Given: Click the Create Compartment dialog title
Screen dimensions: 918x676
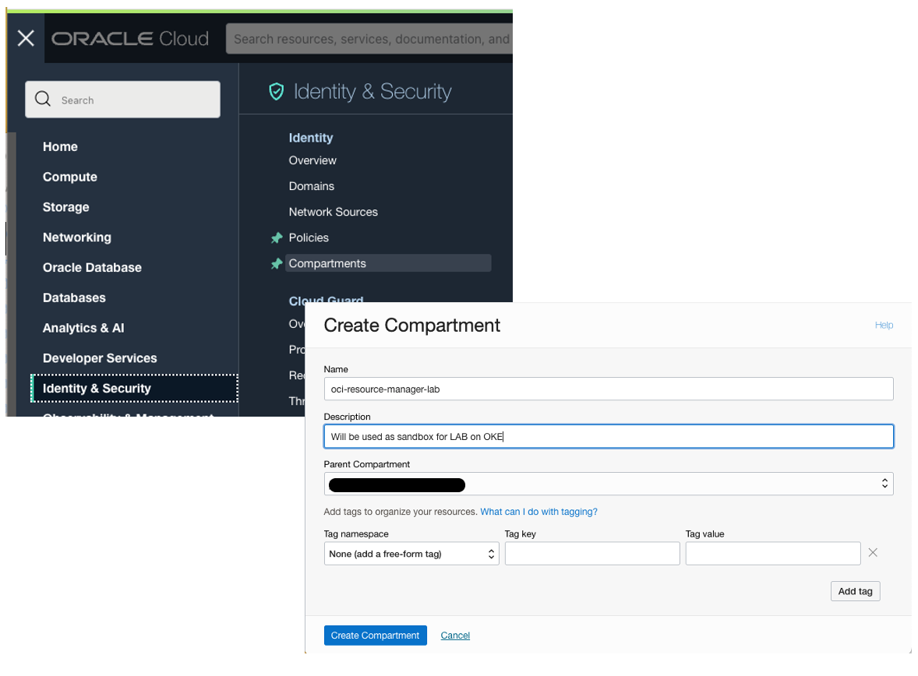Looking at the screenshot, I should (411, 326).
